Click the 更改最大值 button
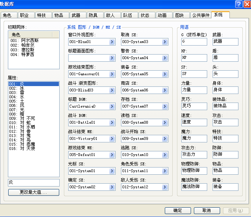This screenshot has width=251, height=217. (x=34, y=192)
